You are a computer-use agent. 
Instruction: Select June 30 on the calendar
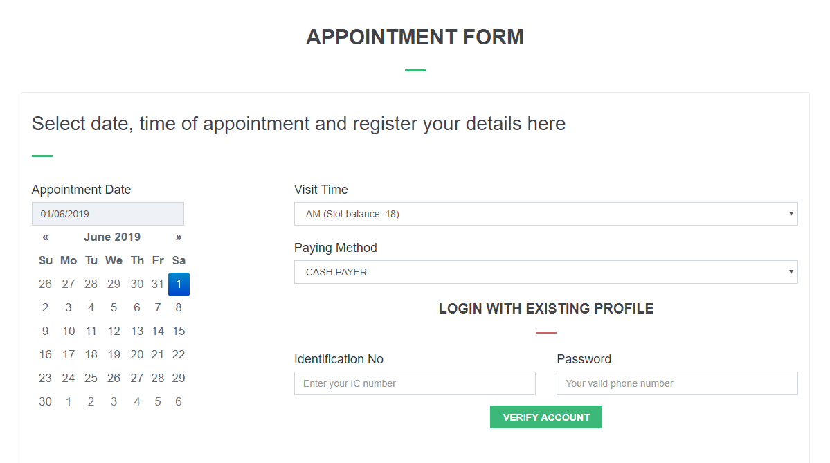pos(45,401)
